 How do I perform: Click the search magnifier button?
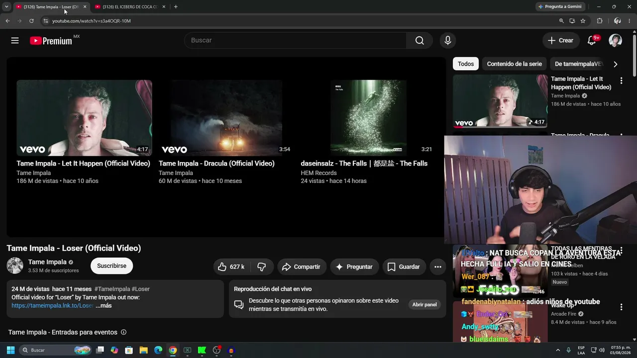click(420, 41)
